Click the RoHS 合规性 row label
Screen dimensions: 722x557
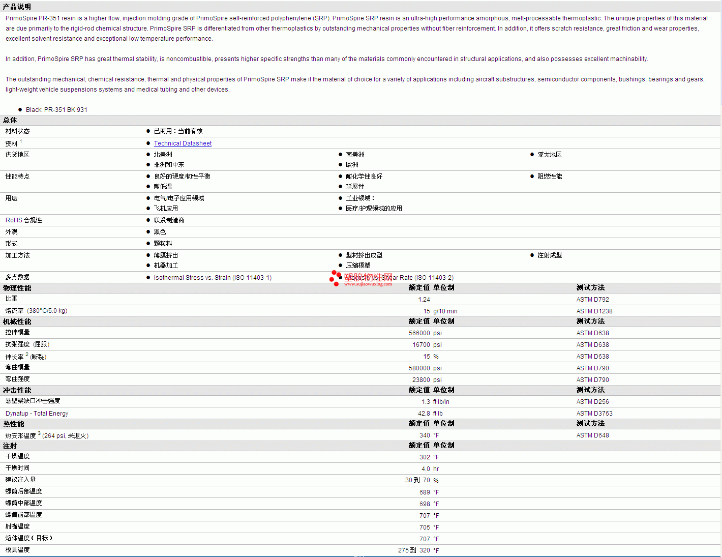24,220
